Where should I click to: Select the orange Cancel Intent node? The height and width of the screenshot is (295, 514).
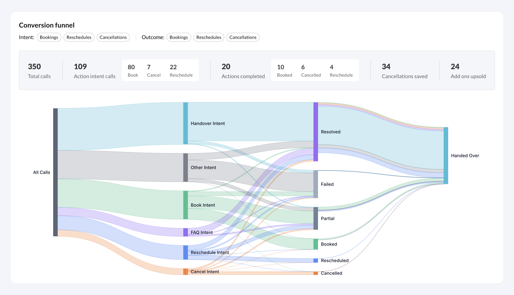[186, 272]
